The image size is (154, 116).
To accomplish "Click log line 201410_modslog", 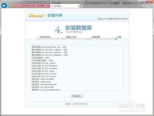I will 44,68.
